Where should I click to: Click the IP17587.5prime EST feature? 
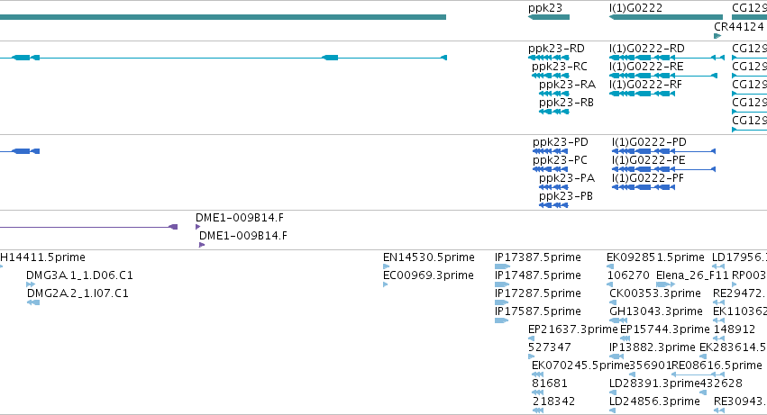(x=502, y=320)
